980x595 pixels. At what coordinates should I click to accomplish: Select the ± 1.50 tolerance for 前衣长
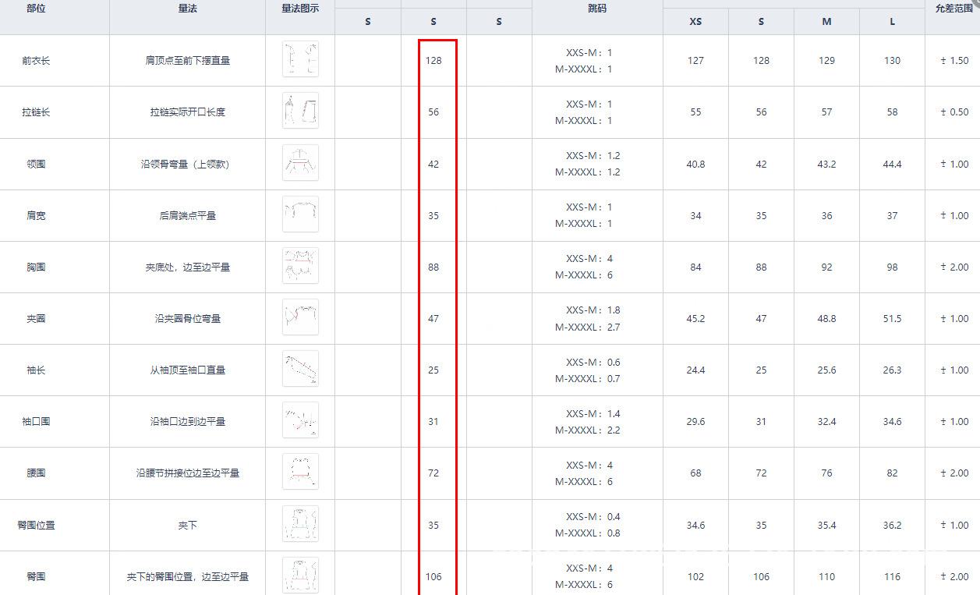[x=953, y=61]
